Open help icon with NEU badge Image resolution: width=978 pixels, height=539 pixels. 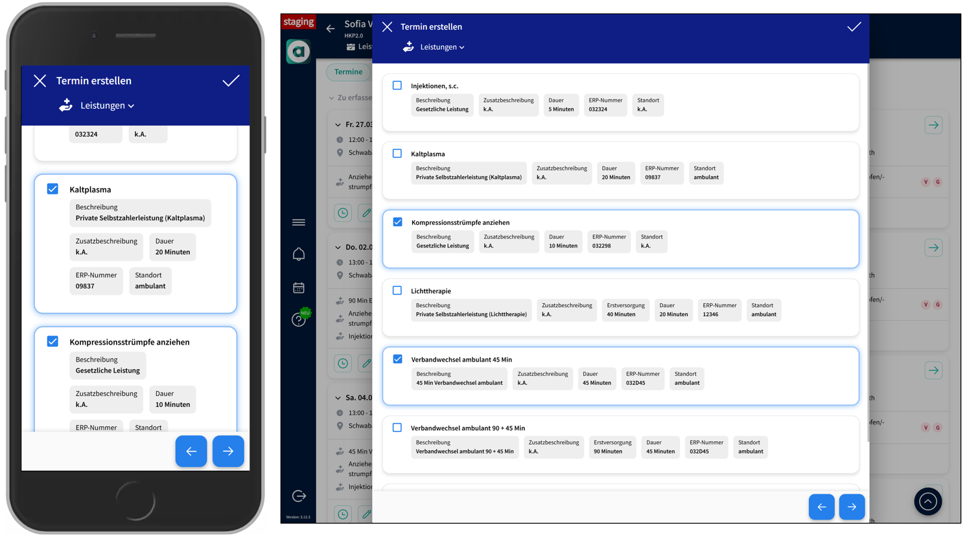299,319
